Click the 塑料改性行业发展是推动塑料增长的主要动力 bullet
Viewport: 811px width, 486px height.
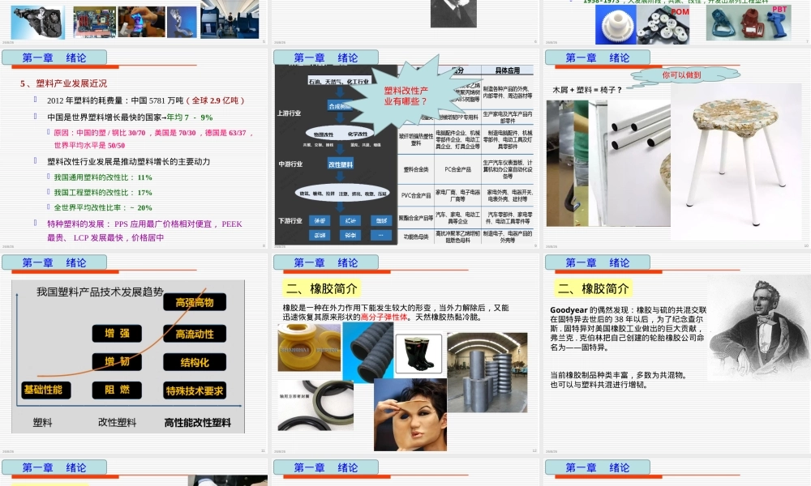128,162
